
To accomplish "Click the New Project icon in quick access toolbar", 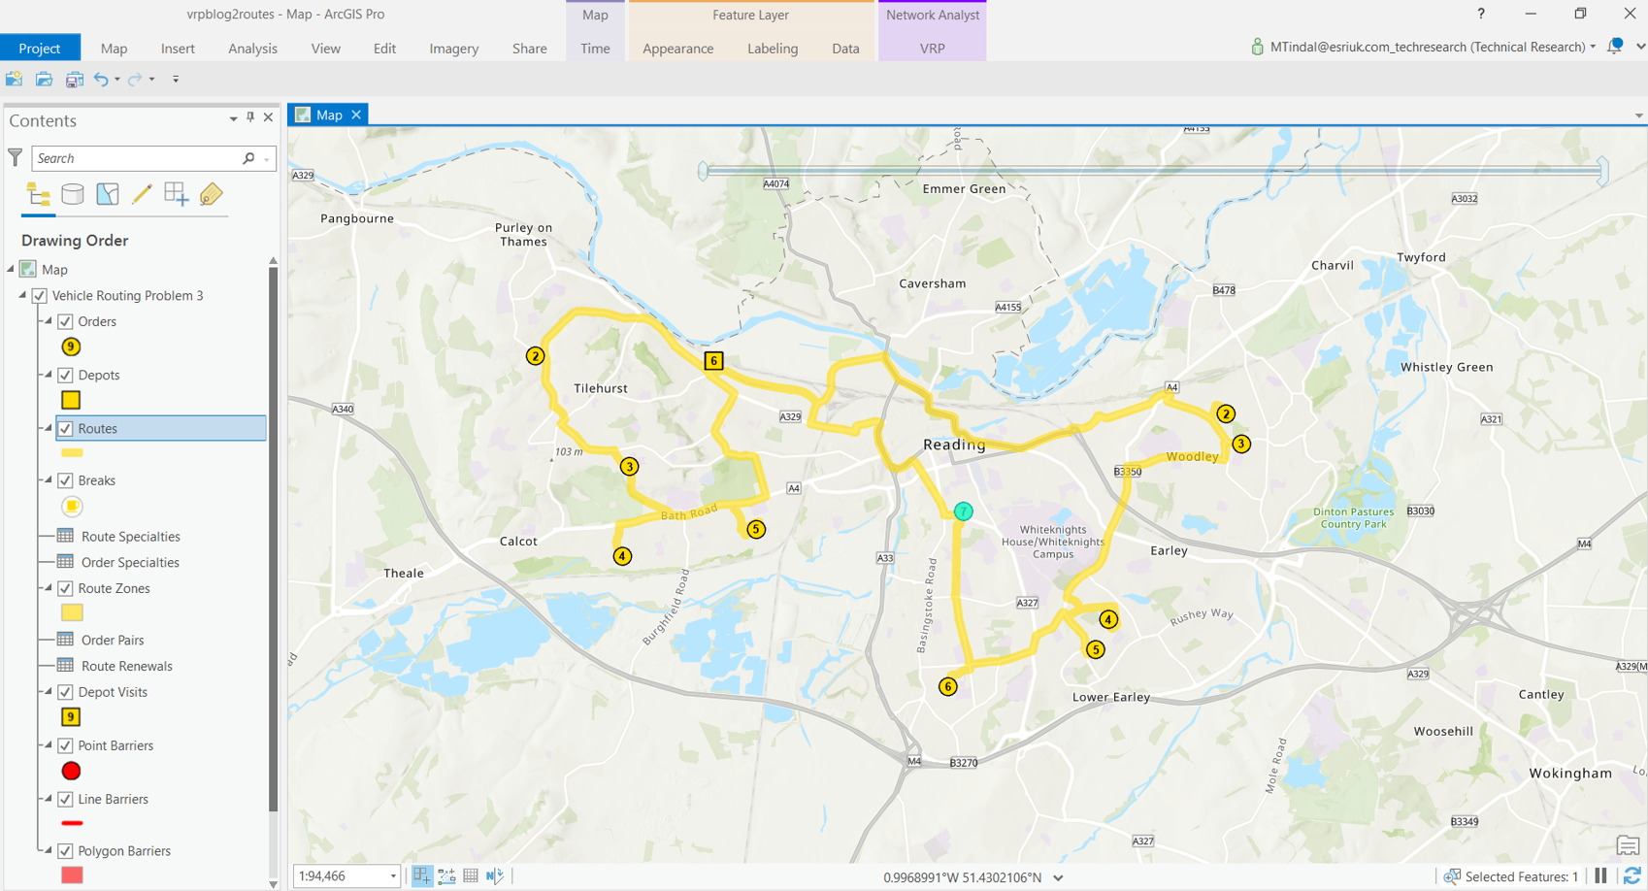I will (x=14, y=80).
